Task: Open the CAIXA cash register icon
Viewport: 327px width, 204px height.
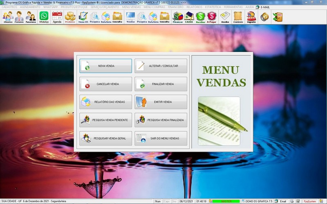Action: (x=189, y=17)
